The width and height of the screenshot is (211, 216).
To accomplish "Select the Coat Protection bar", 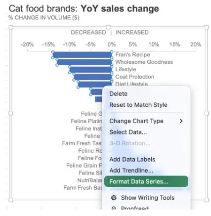I will tap(93, 77).
